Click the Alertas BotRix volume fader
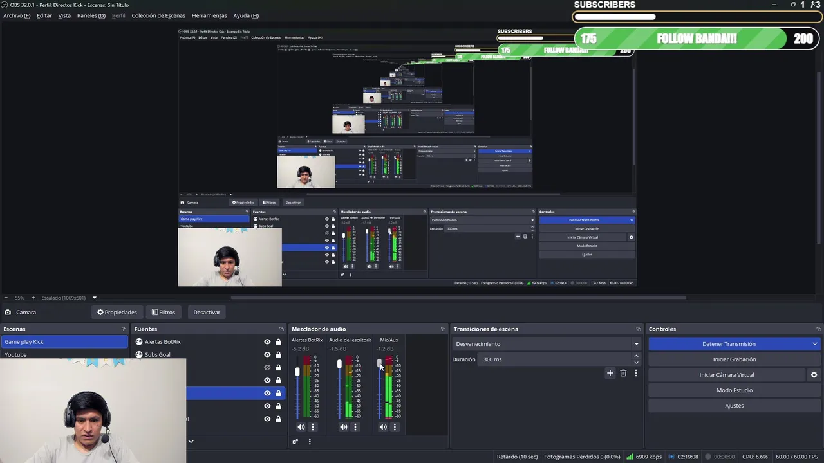This screenshot has height=463, width=824. (297, 372)
